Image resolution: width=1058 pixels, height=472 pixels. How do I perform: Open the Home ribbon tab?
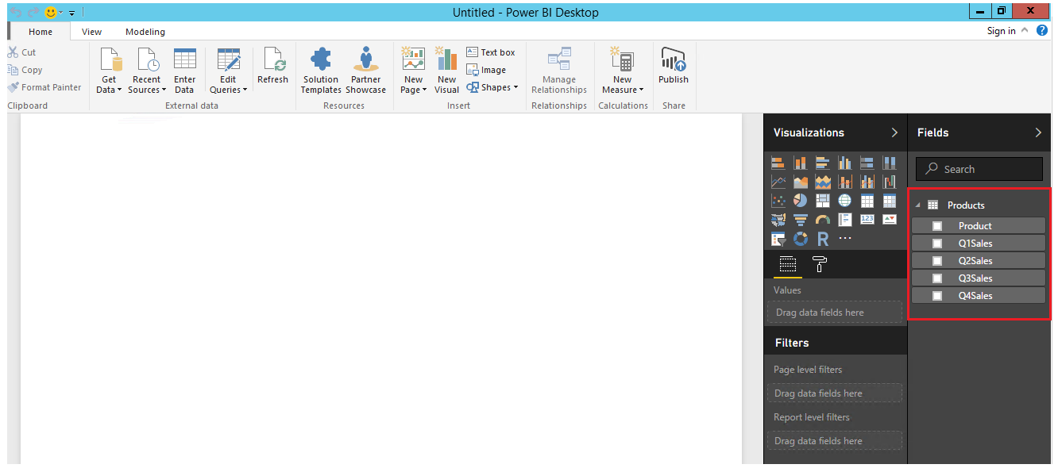[x=41, y=32]
